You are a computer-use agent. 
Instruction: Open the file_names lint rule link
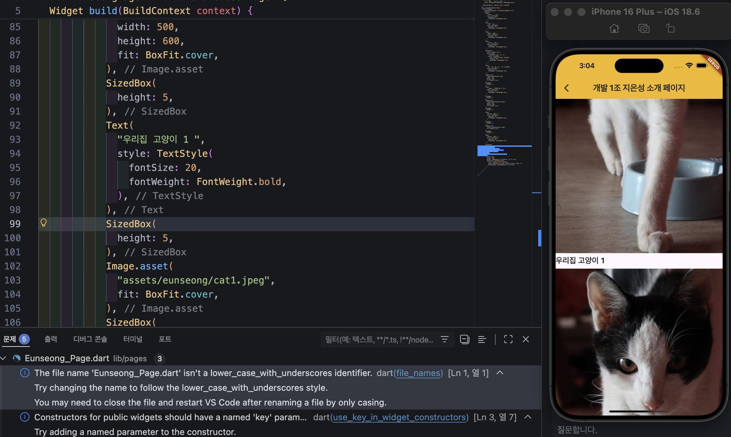[418, 373]
